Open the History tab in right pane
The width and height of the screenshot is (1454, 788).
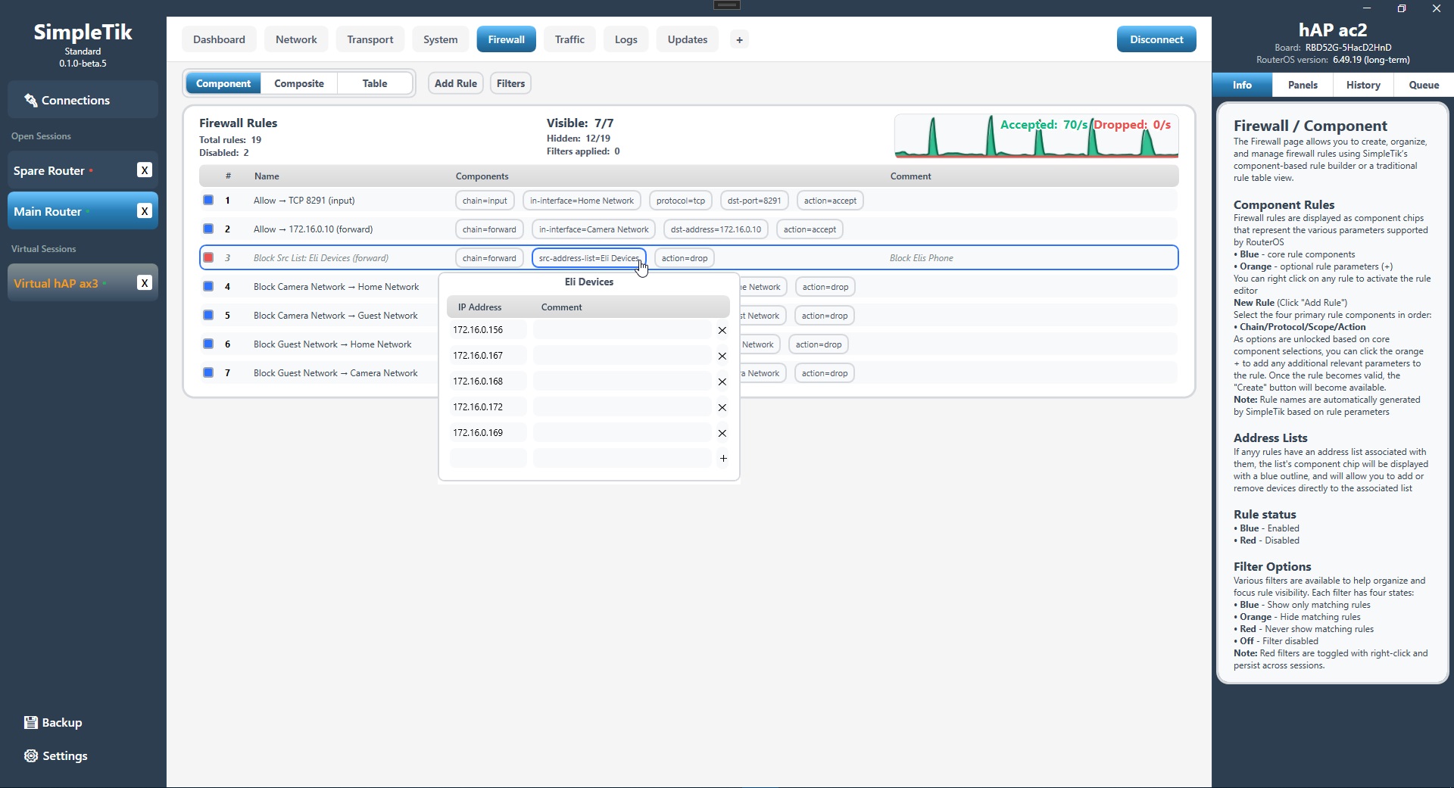pyautogui.click(x=1363, y=85)
